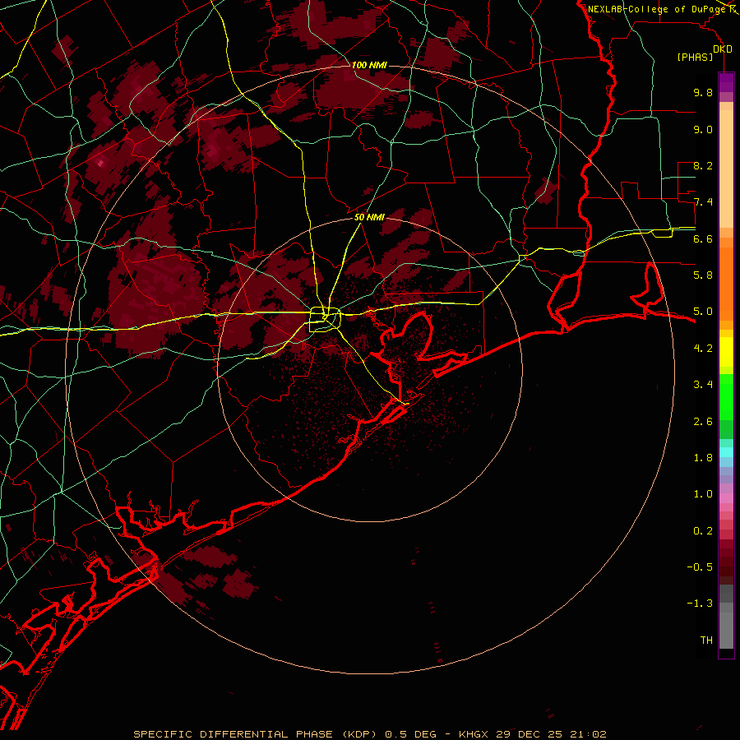Click the yellow band of the color bar
The image size is (740, 740).
pyautogui.click(x=726, y=352)
